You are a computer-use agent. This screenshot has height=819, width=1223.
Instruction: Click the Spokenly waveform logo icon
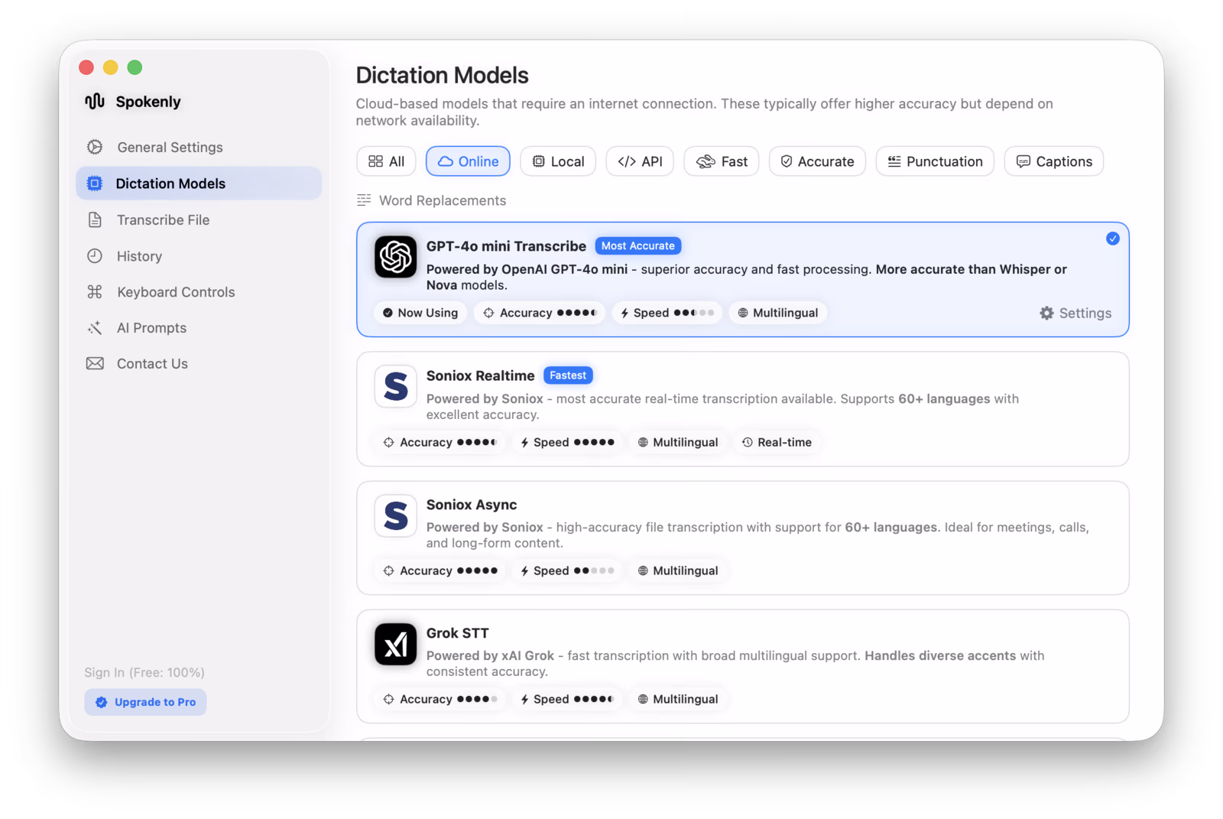coord(95,102)
